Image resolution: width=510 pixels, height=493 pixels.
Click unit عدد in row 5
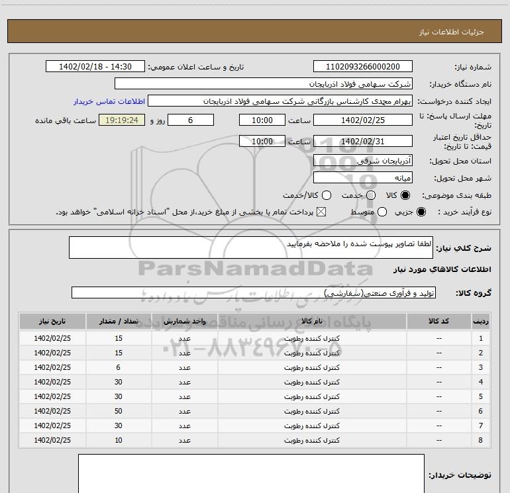click(184, 396)
